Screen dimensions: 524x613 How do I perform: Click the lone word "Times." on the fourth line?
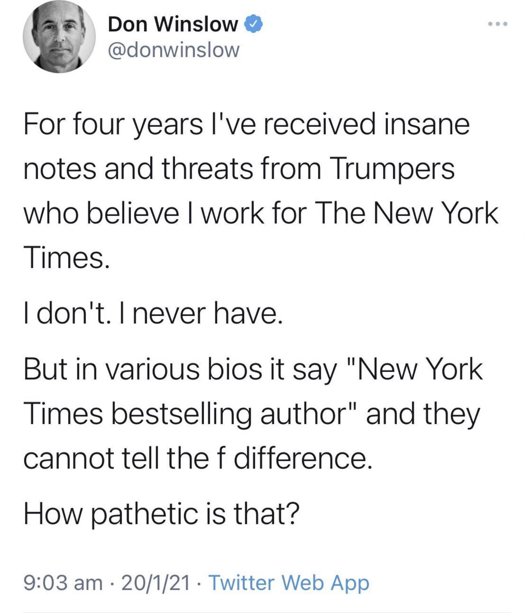click(x=66, y=257)
